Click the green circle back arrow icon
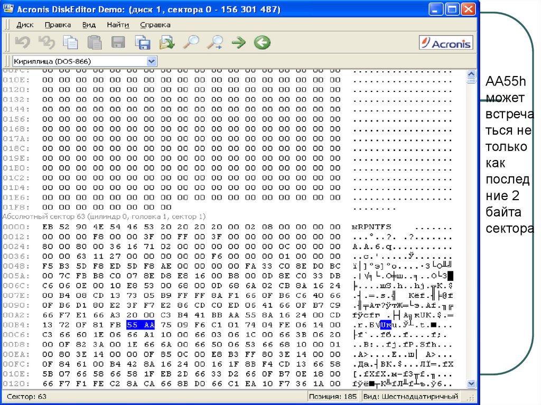 tap(262, 43)
